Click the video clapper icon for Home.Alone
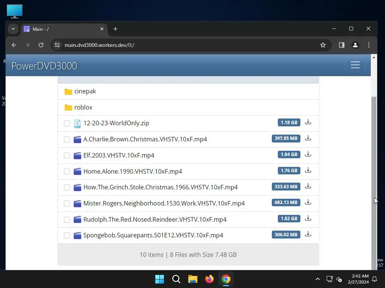Image resolution: width=385 pixels, height=288 pixels. click(77, 171)
